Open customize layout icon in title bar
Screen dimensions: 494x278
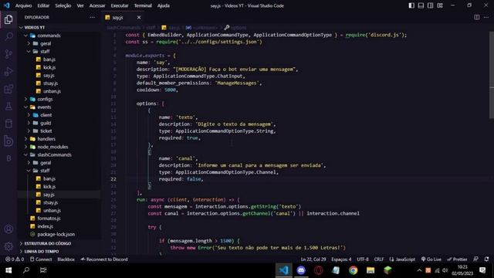440,5
